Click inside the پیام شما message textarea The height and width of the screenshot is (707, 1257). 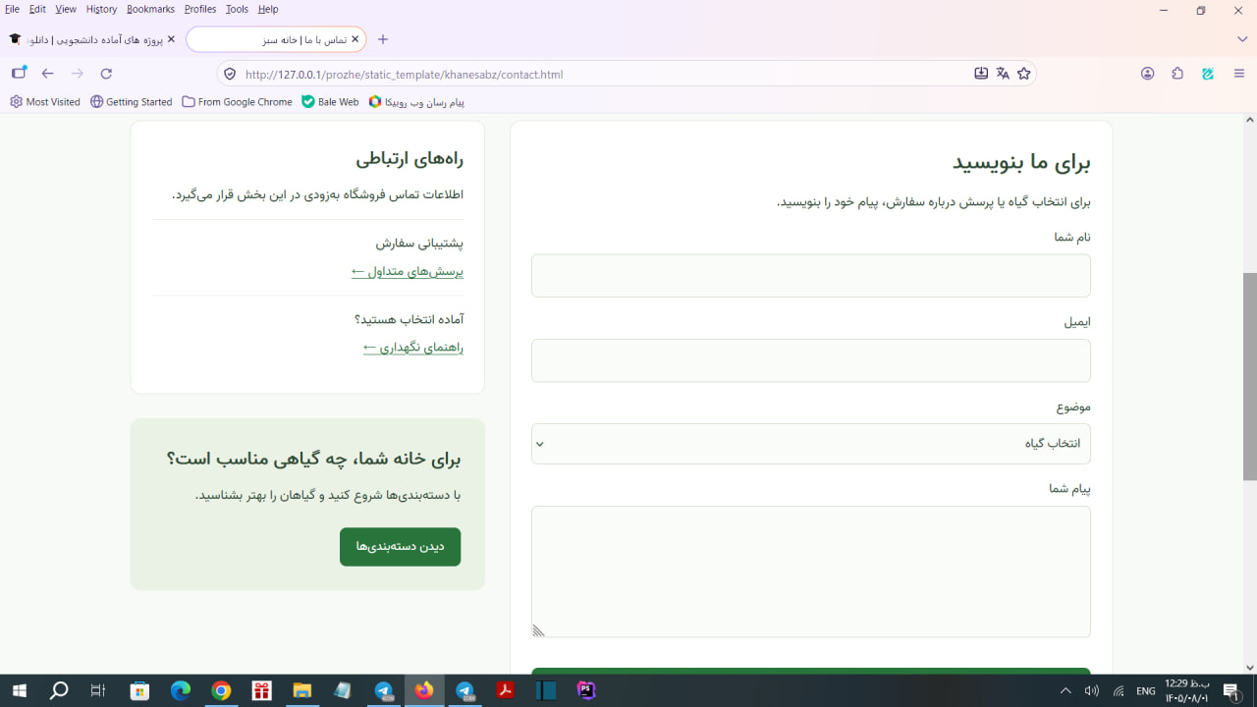click(x=811, y=571)
